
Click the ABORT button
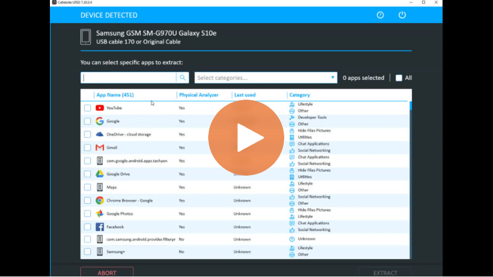107,272
